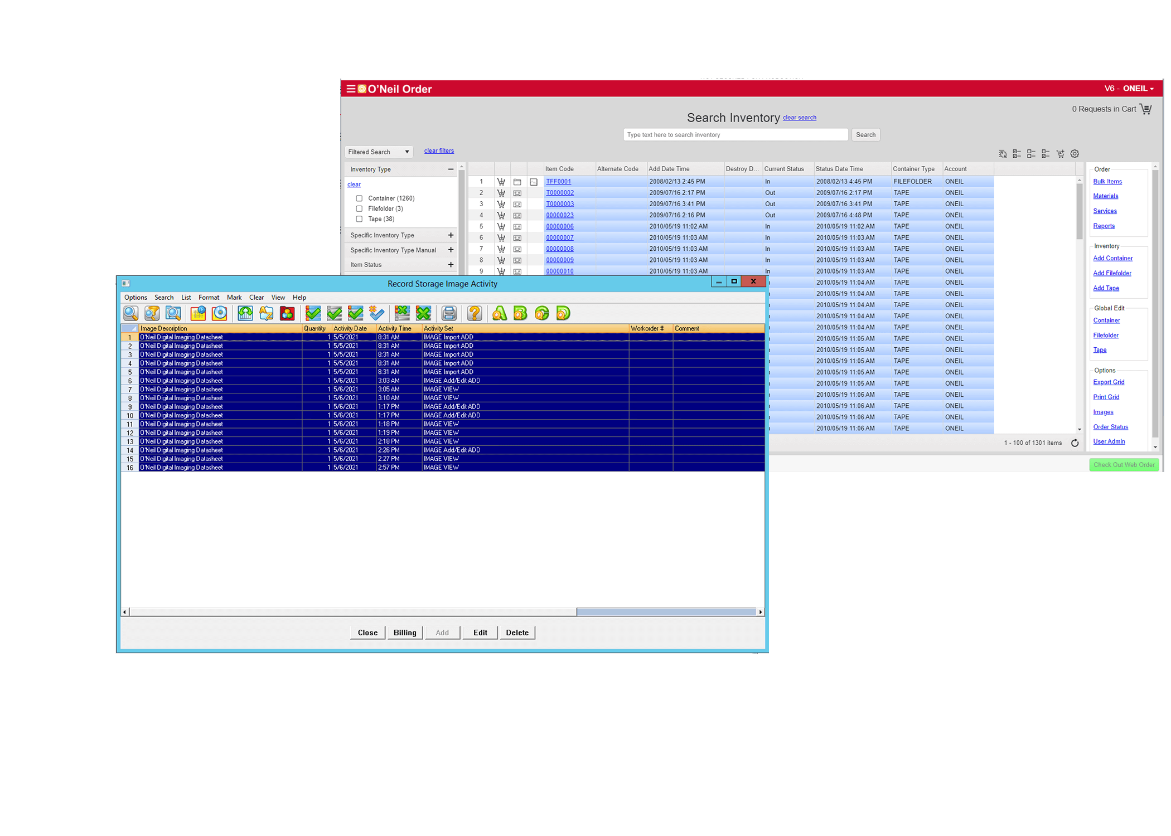The width and height of the screenshot is (1171, 836).
Task: Click the search inventory text field
Action: coord(735,135)
